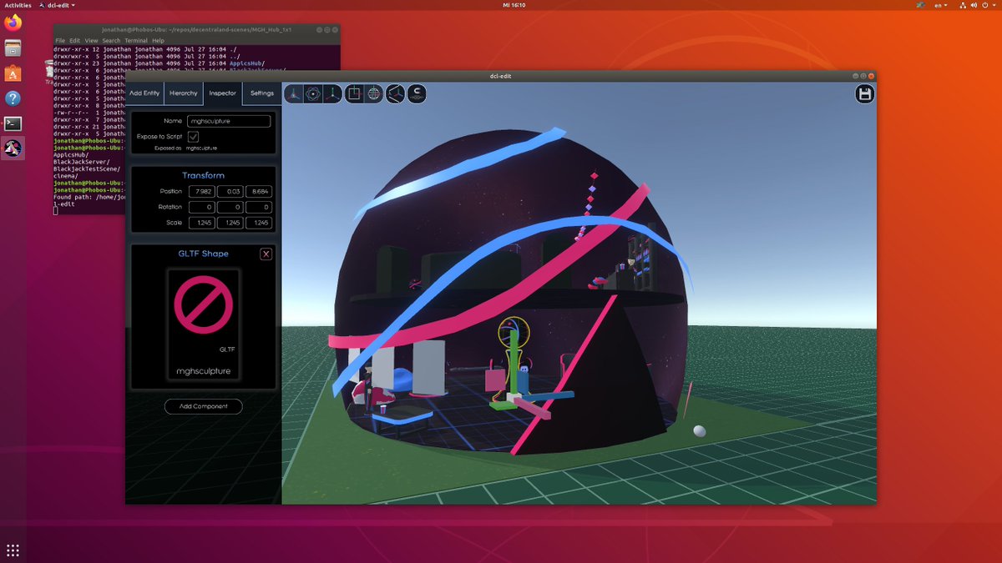Edit the Position Y value 0.03

(230, 192)
